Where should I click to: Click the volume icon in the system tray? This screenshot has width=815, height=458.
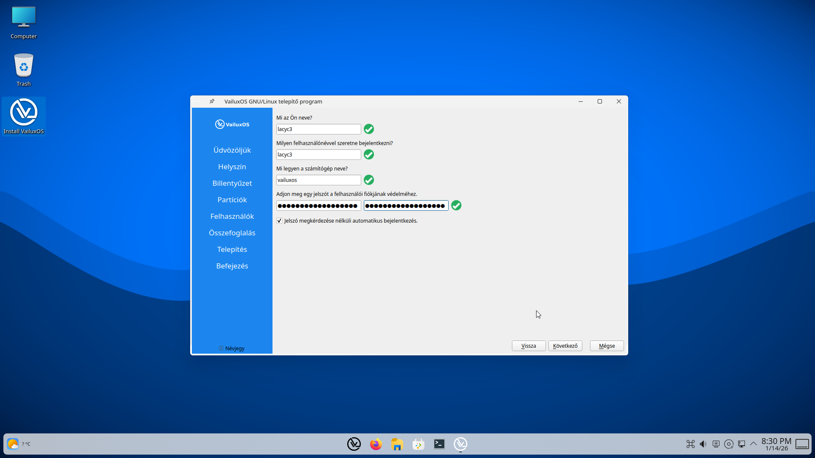click(703, 444)
